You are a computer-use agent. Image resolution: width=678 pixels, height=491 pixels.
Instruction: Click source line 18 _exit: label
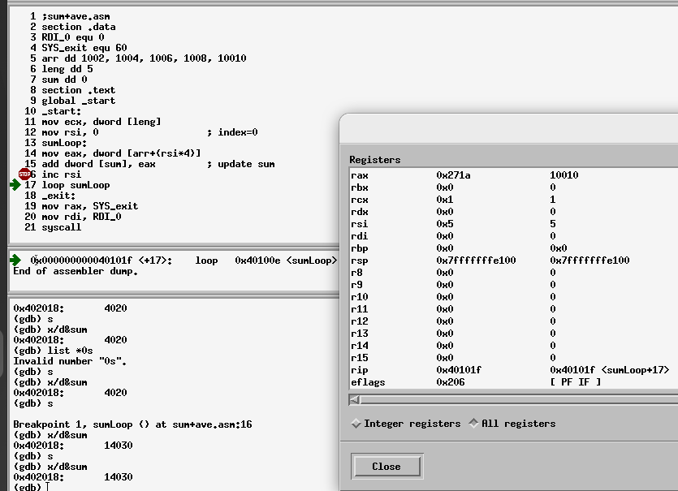tap(58, 196)
